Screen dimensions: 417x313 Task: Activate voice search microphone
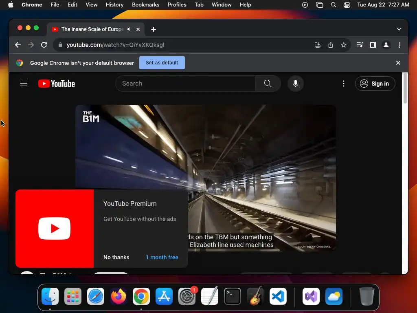click(296, 84)
